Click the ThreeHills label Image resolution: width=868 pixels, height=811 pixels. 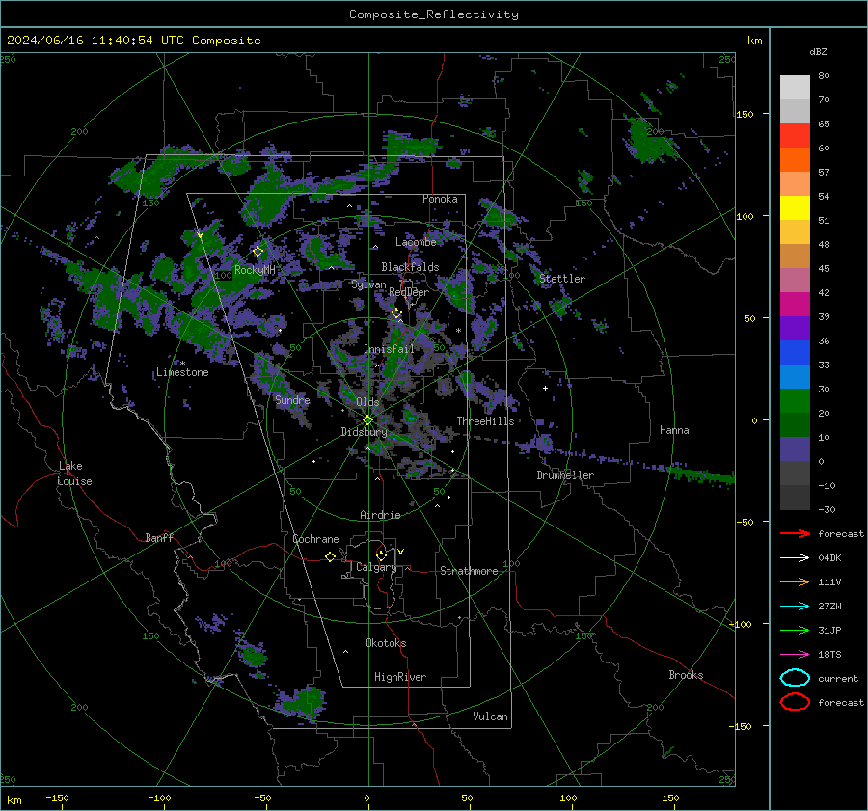(485, 421)
